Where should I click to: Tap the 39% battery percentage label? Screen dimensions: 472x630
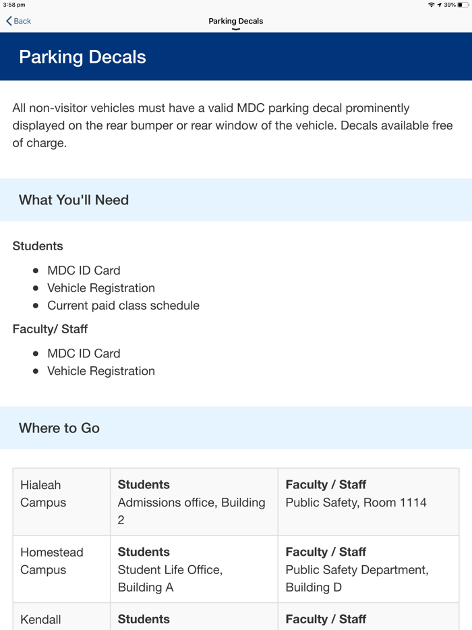450,5
